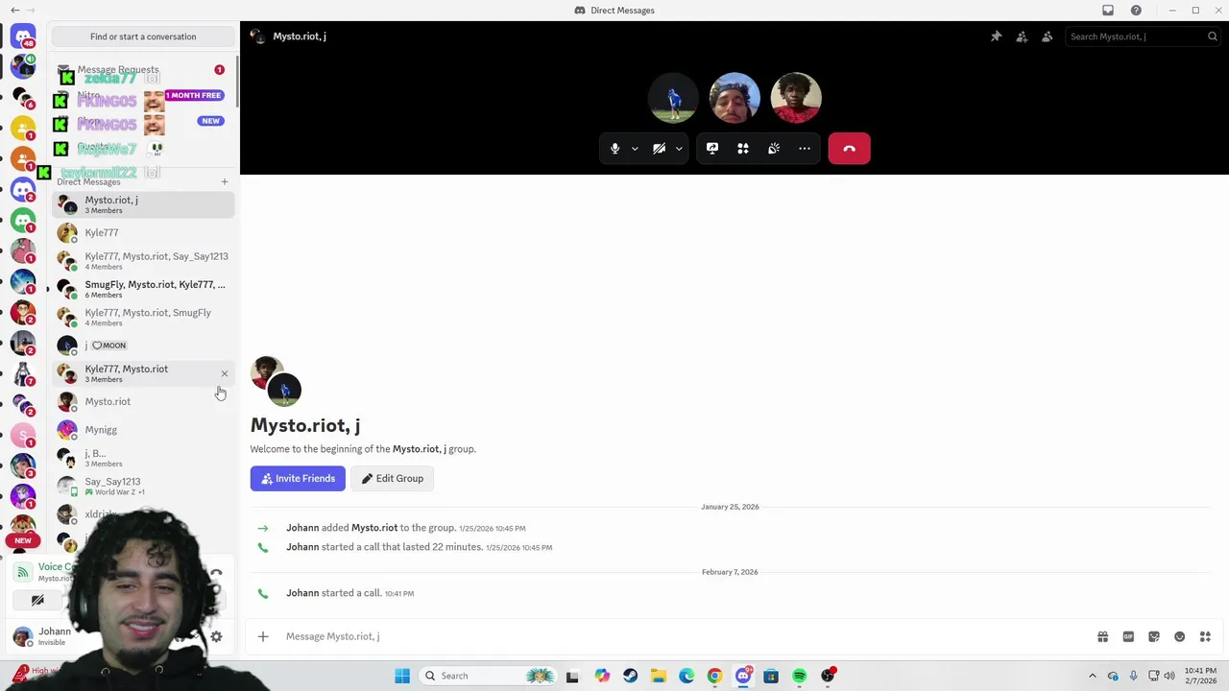Create a new DM with plus icon
Image resolution: width=1229 pixels, height=691 pixels.
[x=225, y=181]
